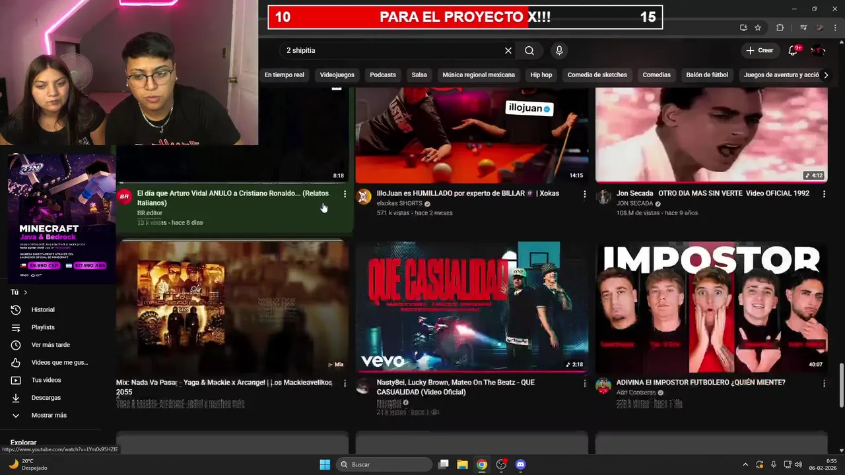Open options menu for Arturo Vidal video

[x=345, y=194]
